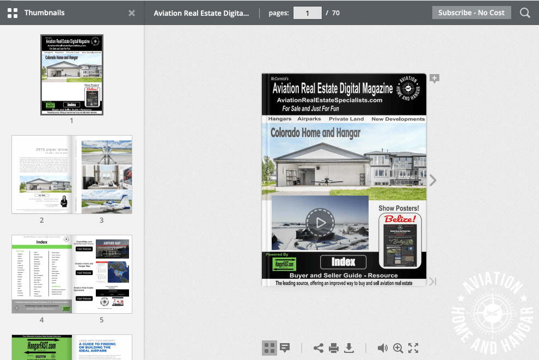The image size is (539, 360).
Task: Open page 5 Airpark Map thumbnail
Action: [x=102, y=274]
